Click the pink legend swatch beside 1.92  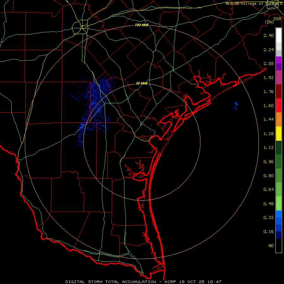coord(279,77)
